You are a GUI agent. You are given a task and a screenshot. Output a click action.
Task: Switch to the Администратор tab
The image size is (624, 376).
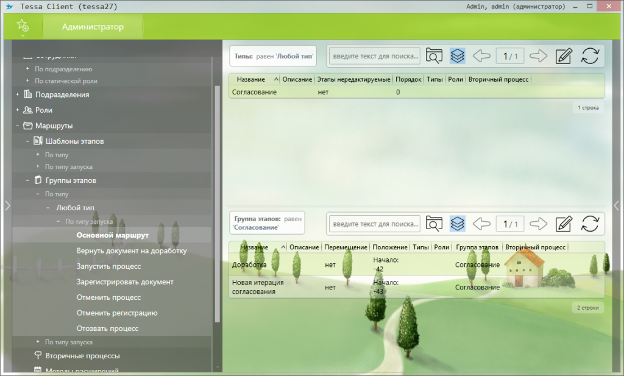click(x=93, y=27)
